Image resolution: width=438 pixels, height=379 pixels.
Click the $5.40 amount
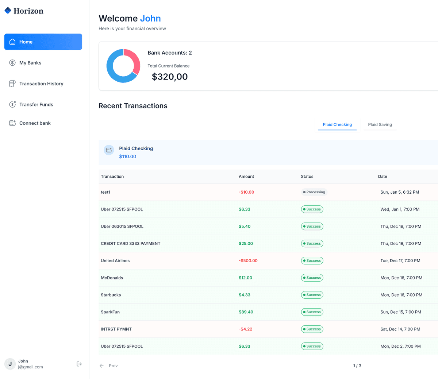(x=245, y=226)
